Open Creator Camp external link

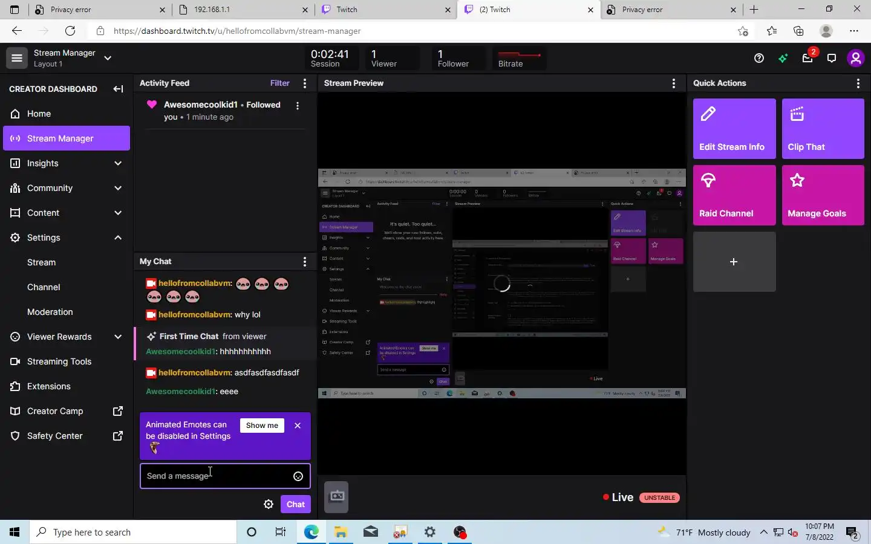tap(67, 411)
